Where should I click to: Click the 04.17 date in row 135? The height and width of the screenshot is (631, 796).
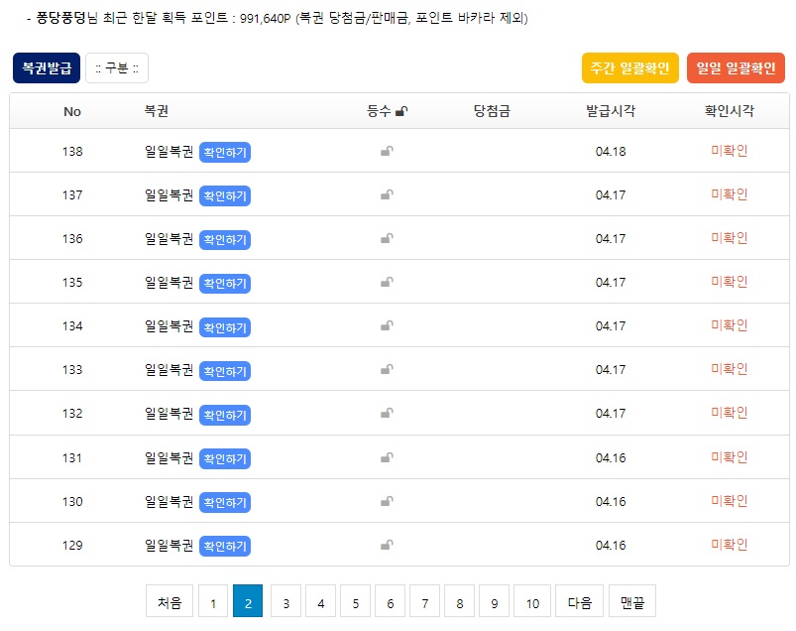pyautogui.click(x=611, y=283)
